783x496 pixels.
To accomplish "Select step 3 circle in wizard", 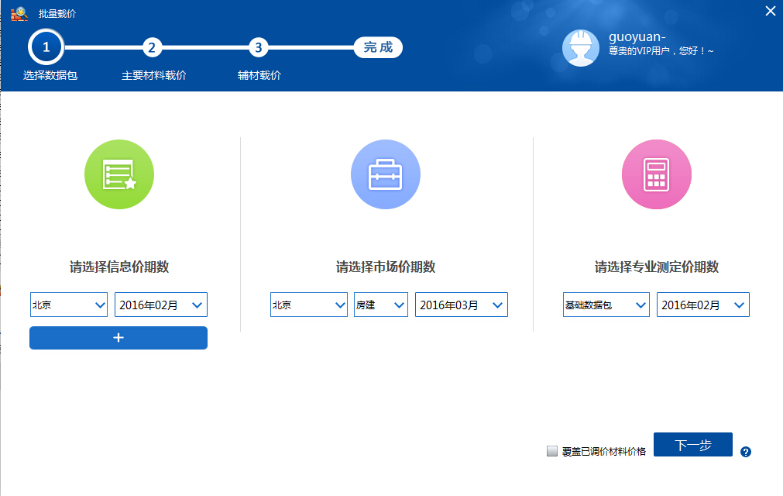I will coord(259,47).
